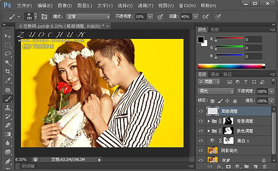The image size is (278, 171).
Task: Switch to the 色板 tab
Action: (215, 29)
